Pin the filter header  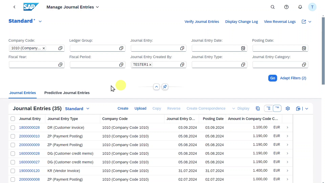tap(165, 87)
